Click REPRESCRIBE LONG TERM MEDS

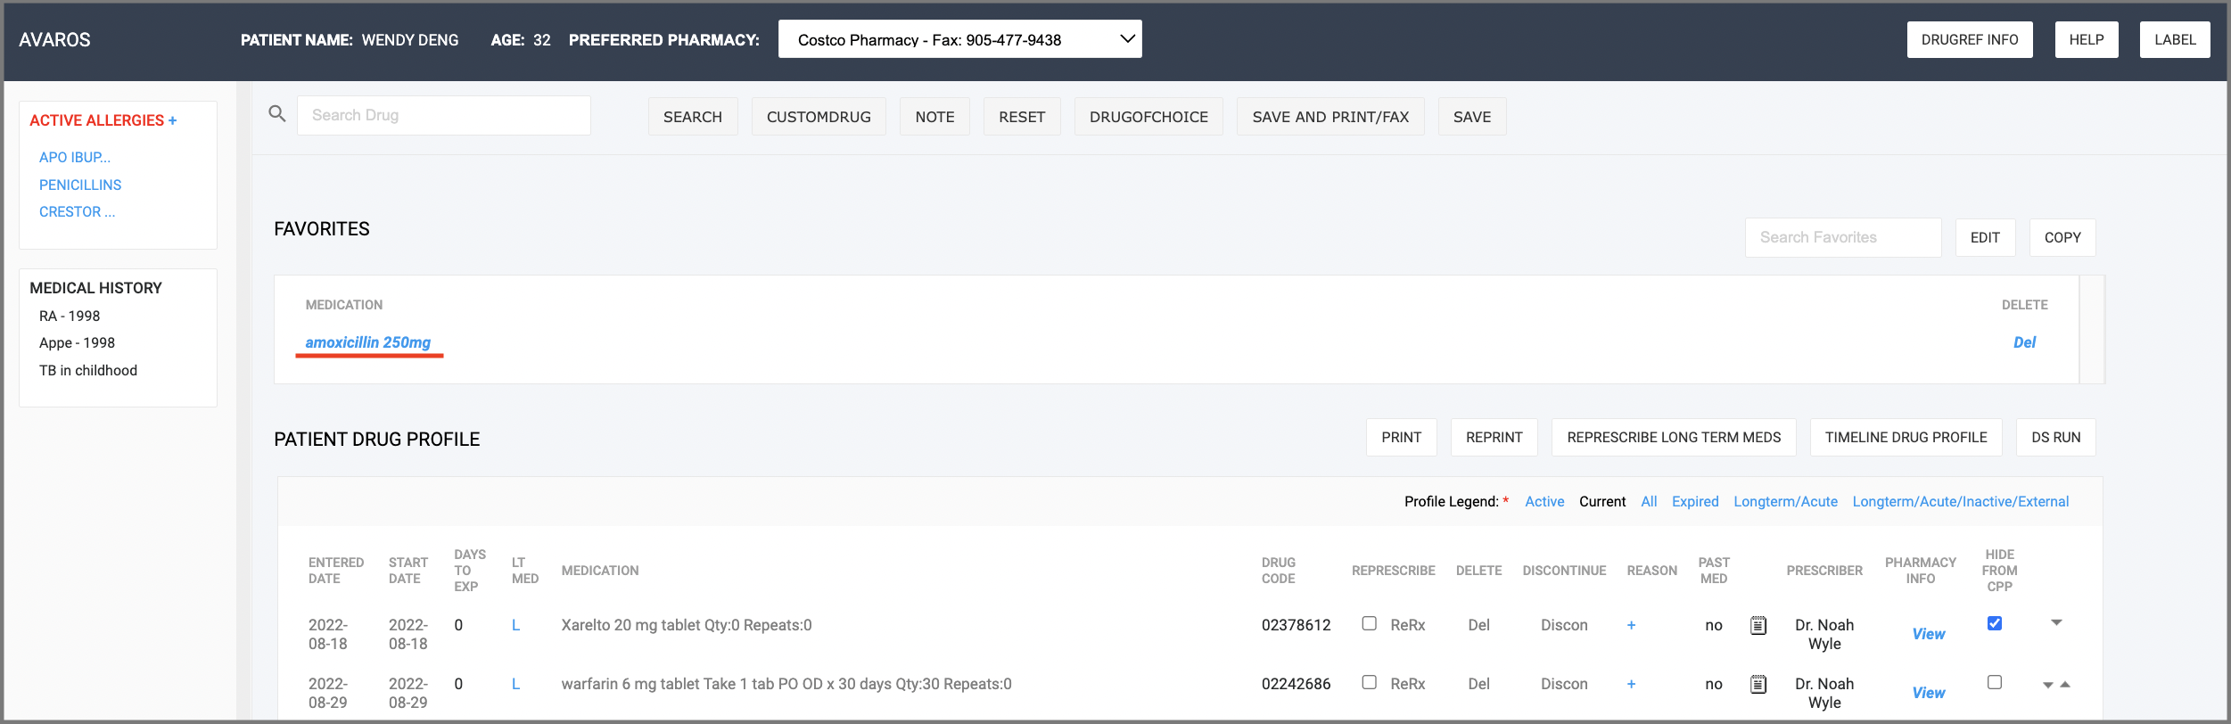1674,437
